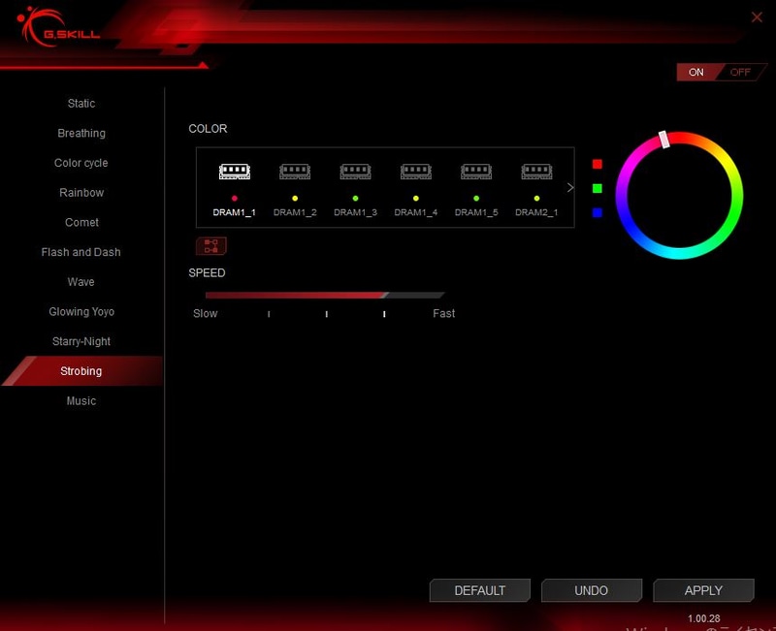Click the APPLY button
776x631 pixels.
tap(703, 590)
